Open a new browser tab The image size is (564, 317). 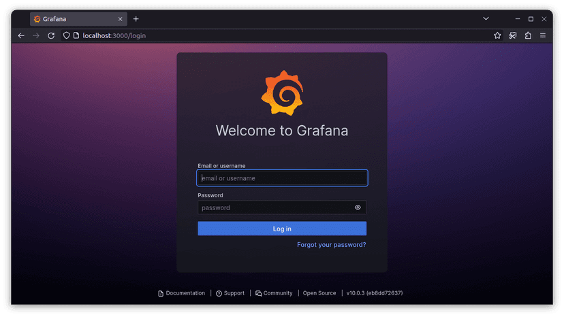pos(136,19)
